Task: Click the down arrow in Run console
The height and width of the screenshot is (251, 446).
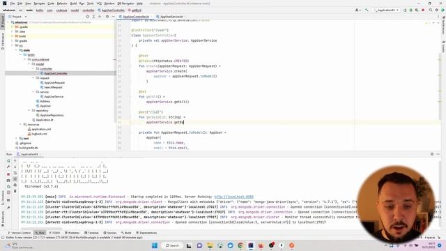Action: tap(15, 167)
